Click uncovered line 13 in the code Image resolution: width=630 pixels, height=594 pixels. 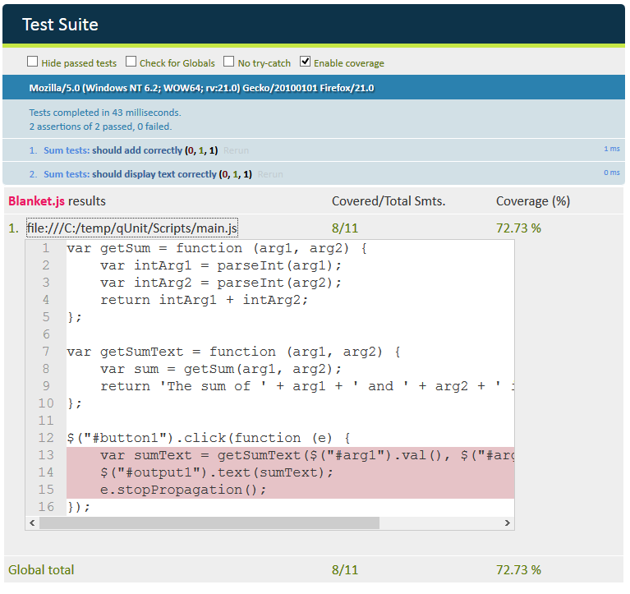pos(287,455)
